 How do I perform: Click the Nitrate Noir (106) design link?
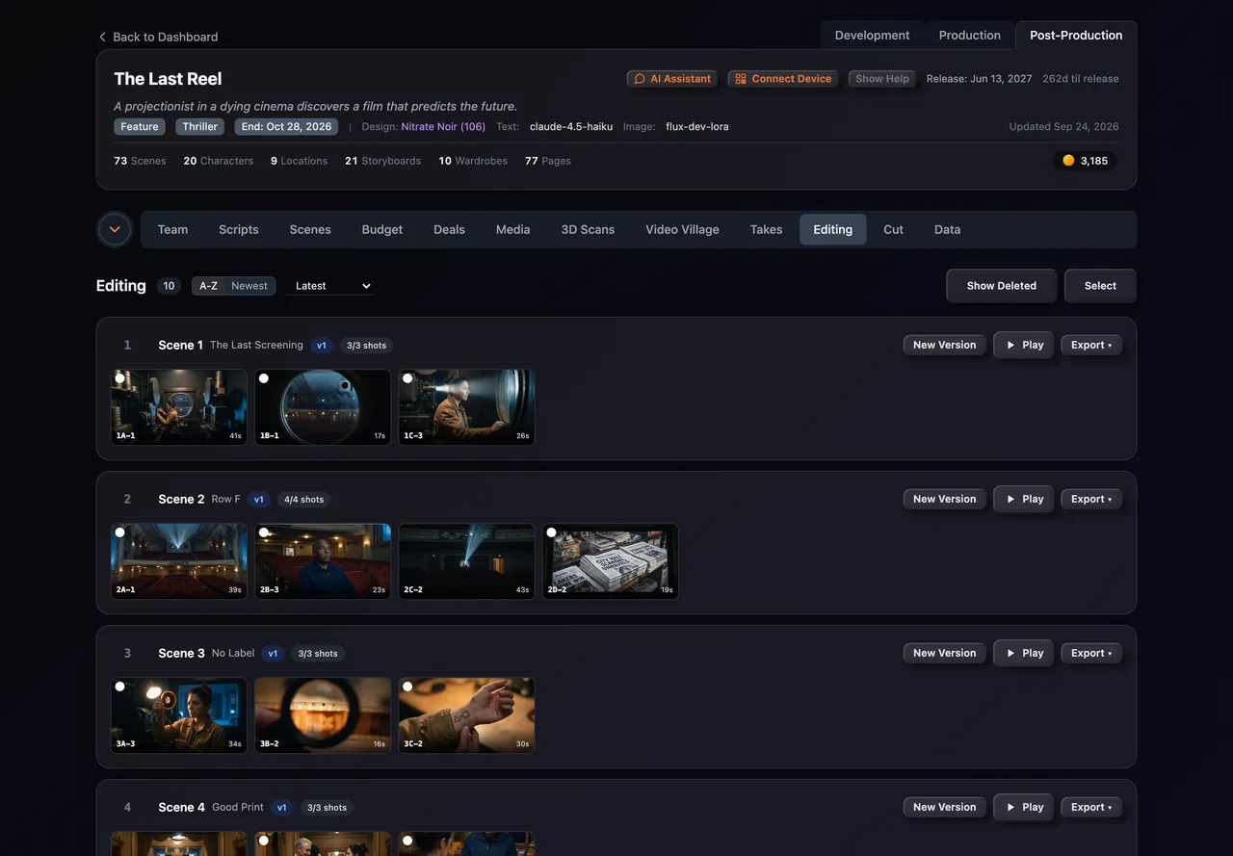[443, 127]
